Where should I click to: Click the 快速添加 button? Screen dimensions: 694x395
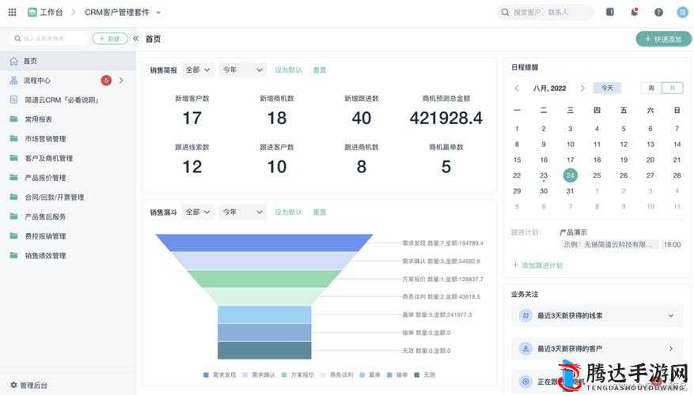click(663, 39)
